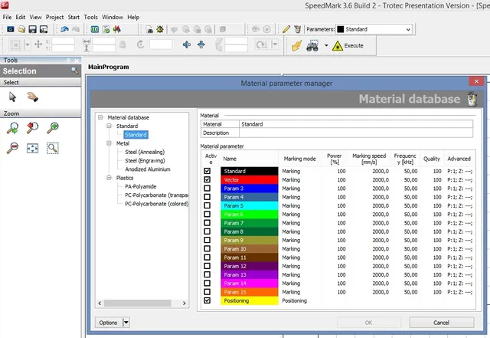Choose the zoom window rectangle tool
The image size is (490, 338).
(x=53, y=147)
